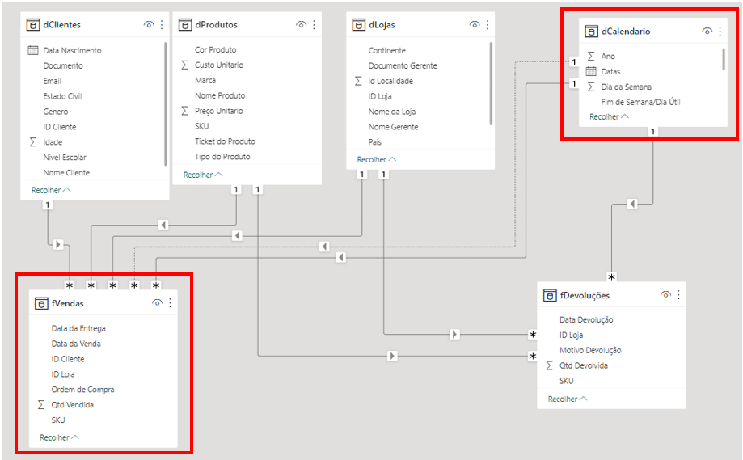
Task: Click sigma icon beside id Localidade
Action: click(359, 81)
